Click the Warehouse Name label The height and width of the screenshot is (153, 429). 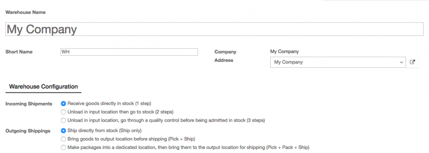[x=26, y=12]
